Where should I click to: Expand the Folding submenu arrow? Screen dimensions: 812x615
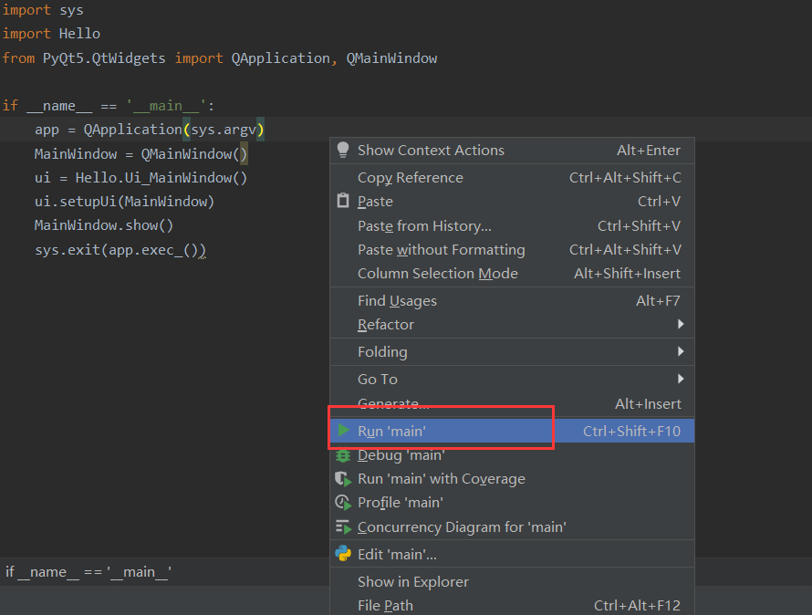point(681,352)
